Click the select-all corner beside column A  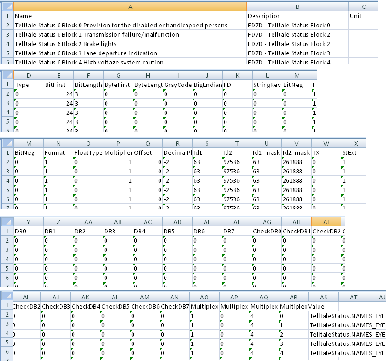point(7,7)
